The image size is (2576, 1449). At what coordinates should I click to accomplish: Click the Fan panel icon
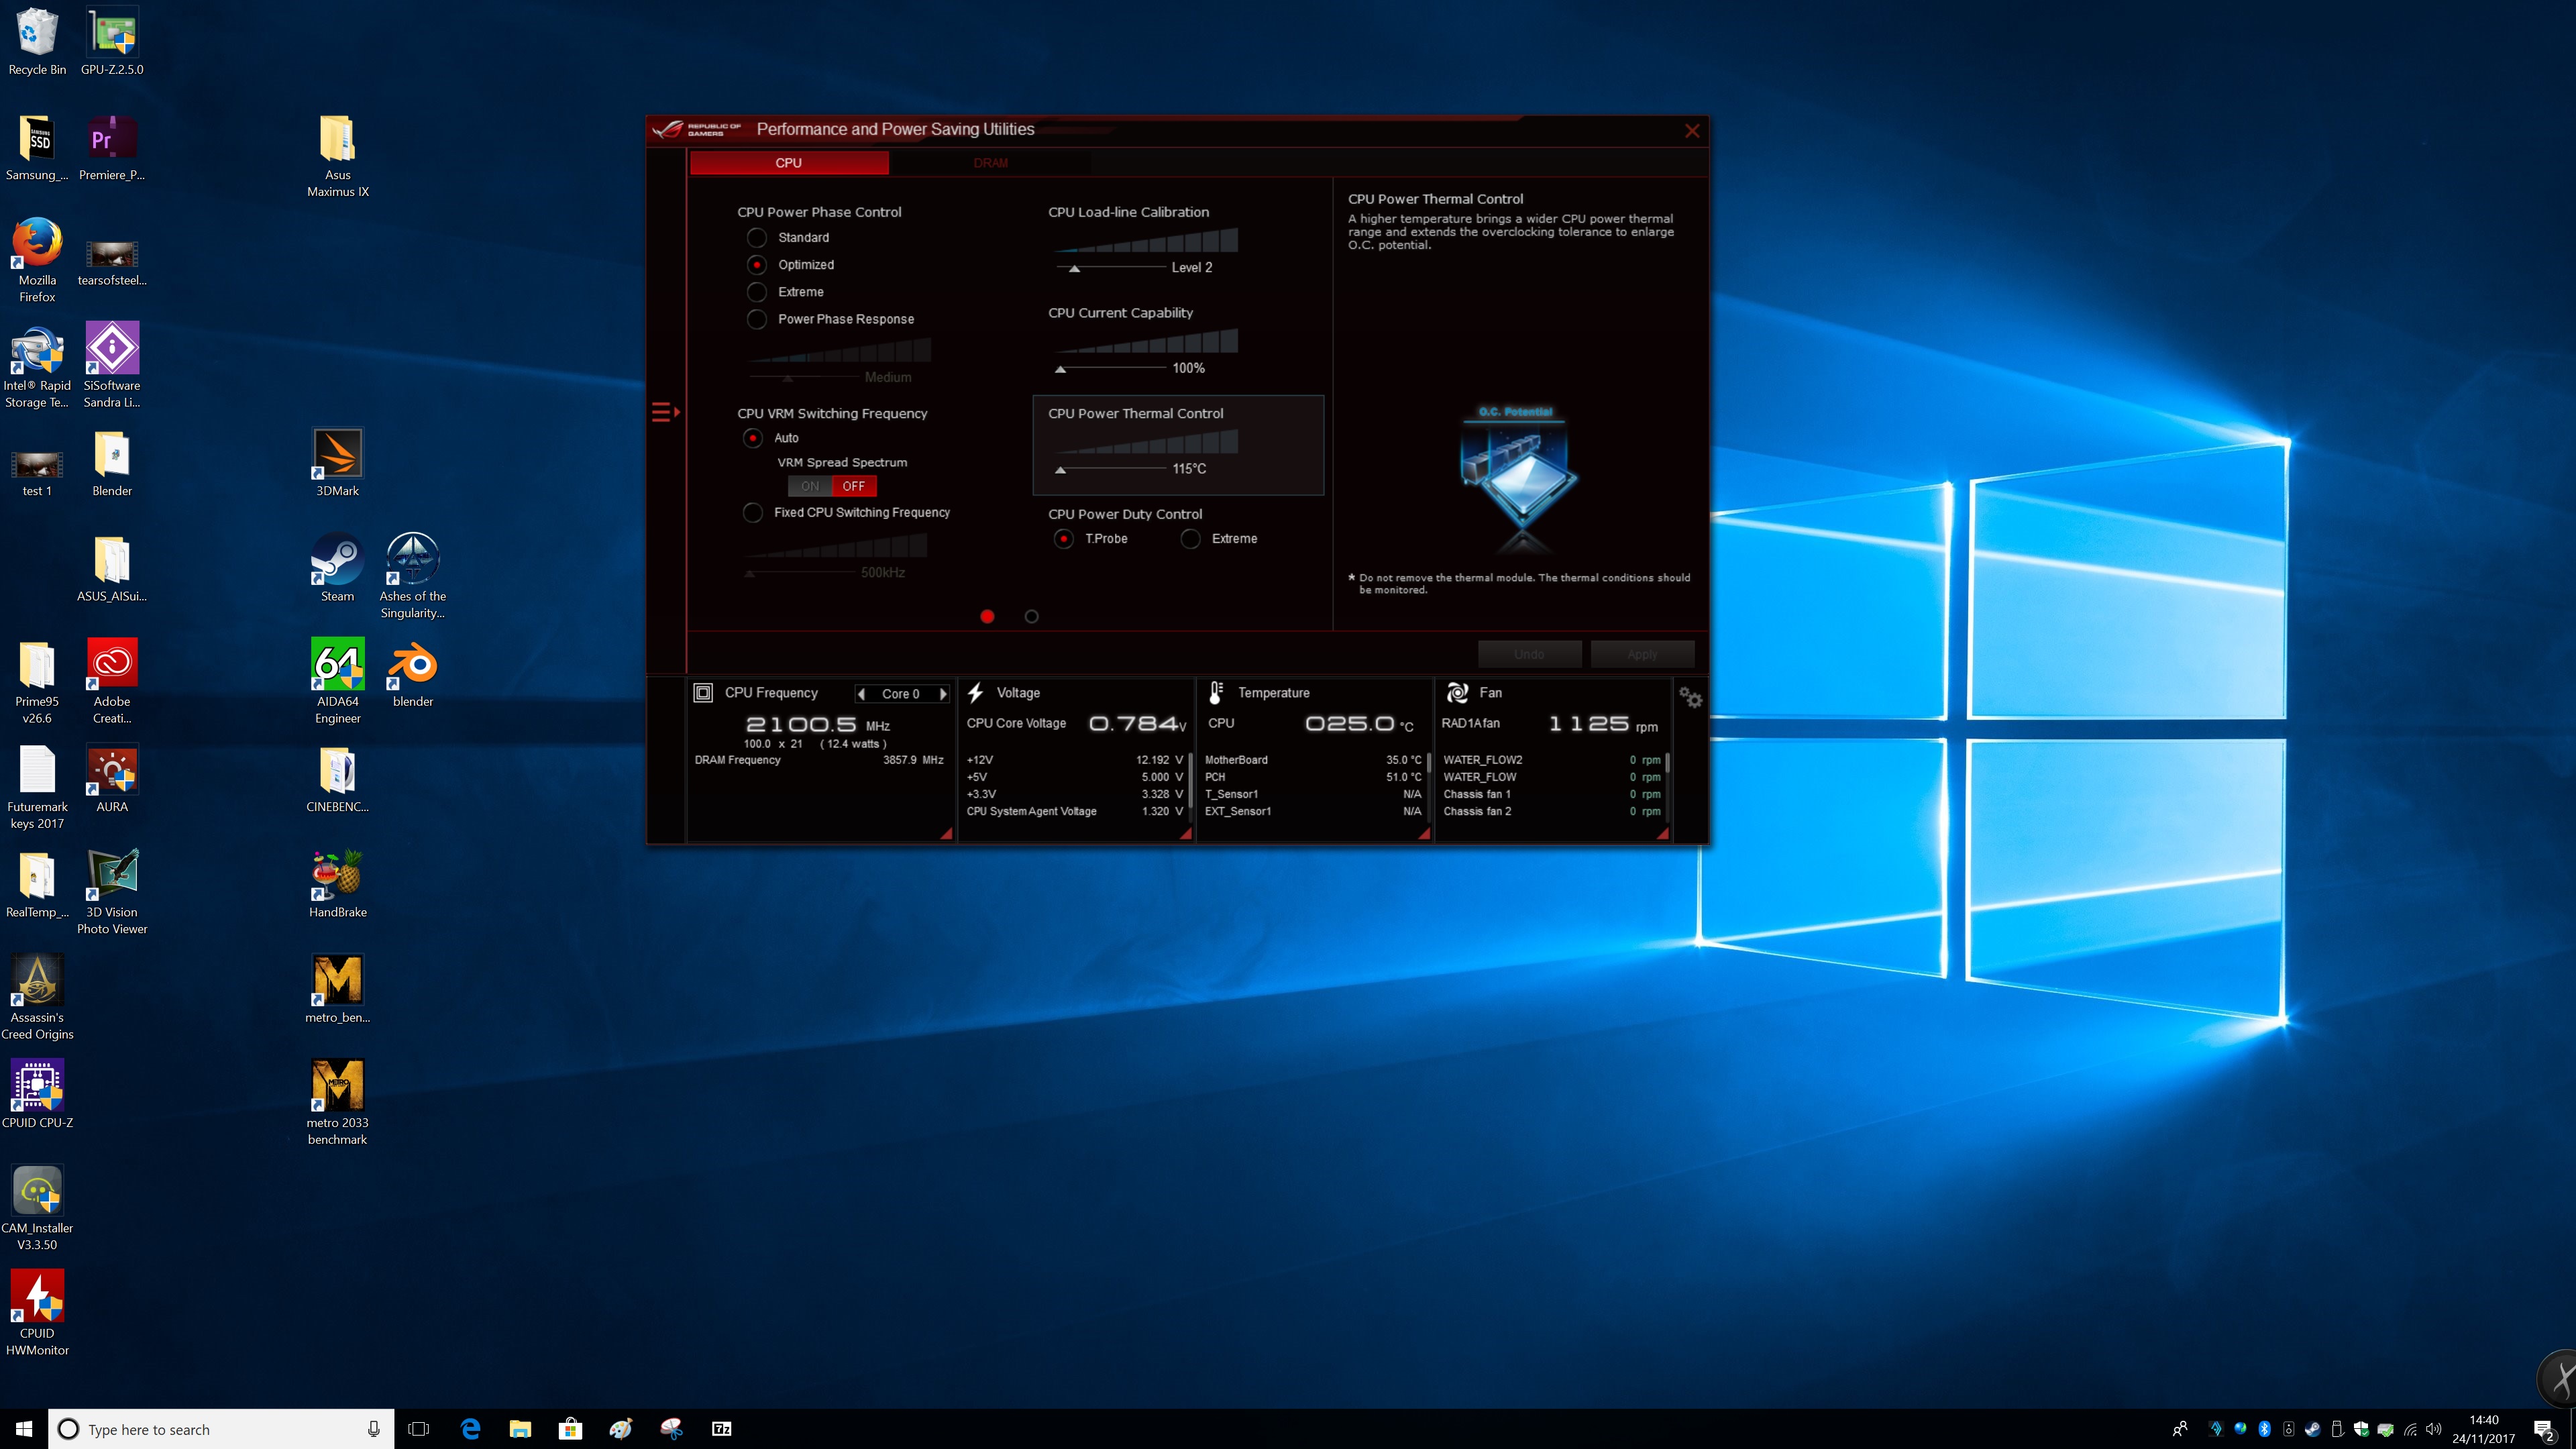pyautogui.click(x=1458, y=692)
